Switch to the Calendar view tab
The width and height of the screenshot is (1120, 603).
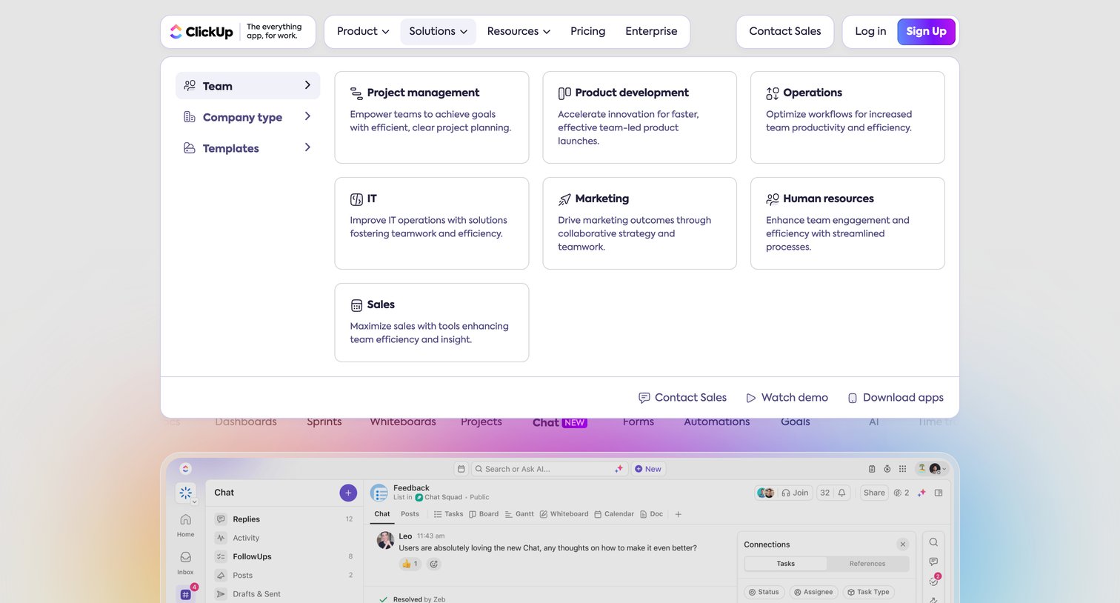tap(614, 514)
